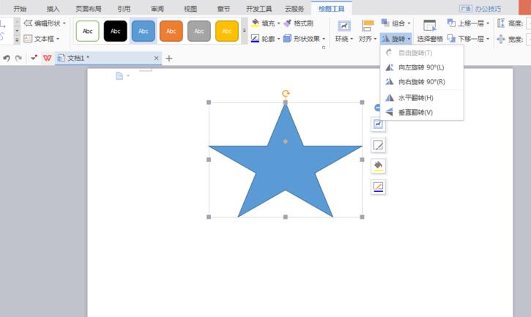Switch to the 开发工具 tab
Image resolution: width=531 pixels, height=317 pixels.
(259, 9)
